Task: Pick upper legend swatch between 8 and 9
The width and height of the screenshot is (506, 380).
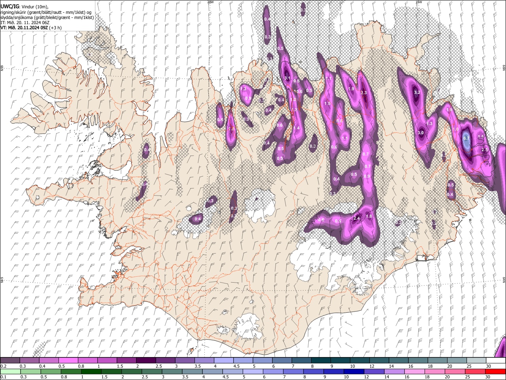Action: (321, 361)
